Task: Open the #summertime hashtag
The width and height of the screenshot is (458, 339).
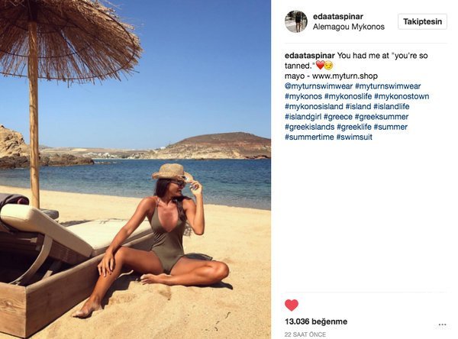Action: pyautogui.click(x=309, y=137)
